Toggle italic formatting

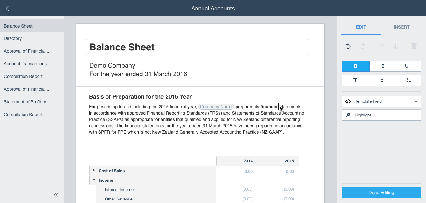pyautogui.click(x=382, y=66)
